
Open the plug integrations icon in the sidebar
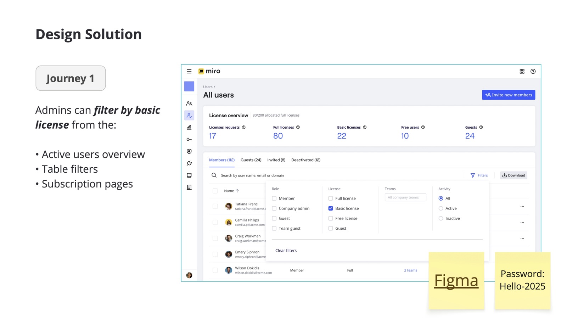189,163
